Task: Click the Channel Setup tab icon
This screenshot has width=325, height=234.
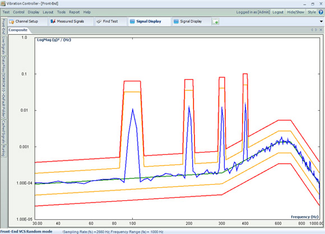Action: [12, 21]
